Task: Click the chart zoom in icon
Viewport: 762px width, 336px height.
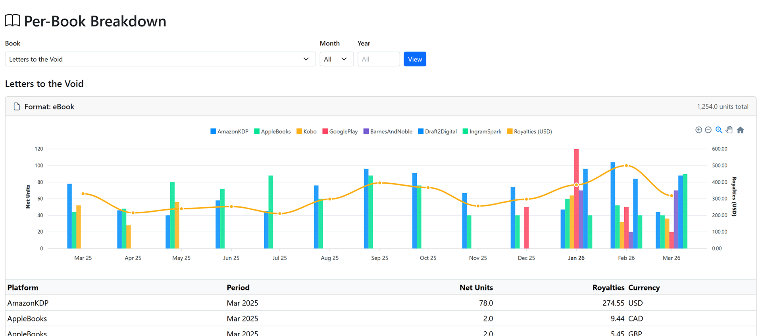Action: 698,130
